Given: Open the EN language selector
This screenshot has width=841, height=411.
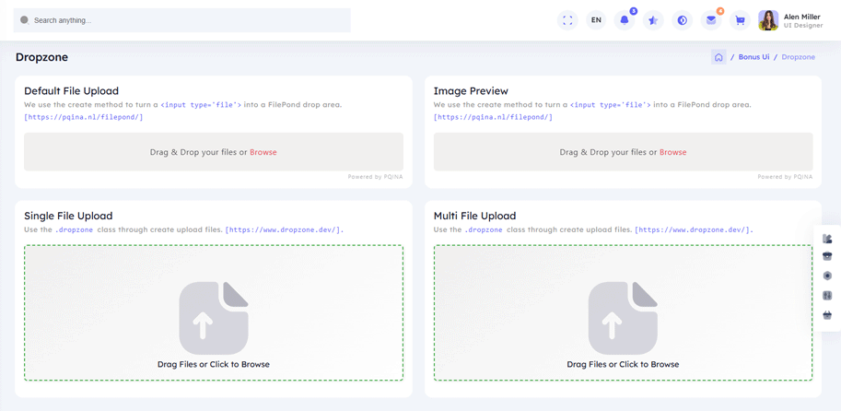Looking at the screenshot, I should point(596,20).
